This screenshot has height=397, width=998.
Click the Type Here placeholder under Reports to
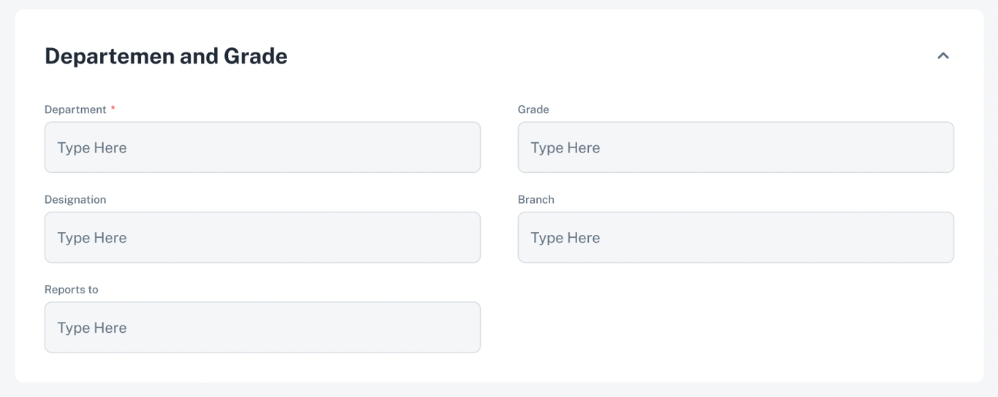click(92, 328)
